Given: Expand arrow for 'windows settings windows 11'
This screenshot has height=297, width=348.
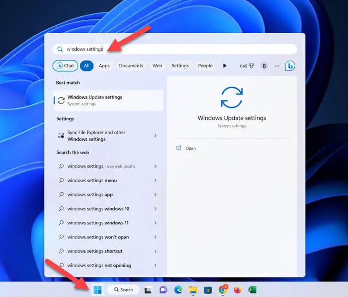Looking at the screenshot, I should click(155, 223).
